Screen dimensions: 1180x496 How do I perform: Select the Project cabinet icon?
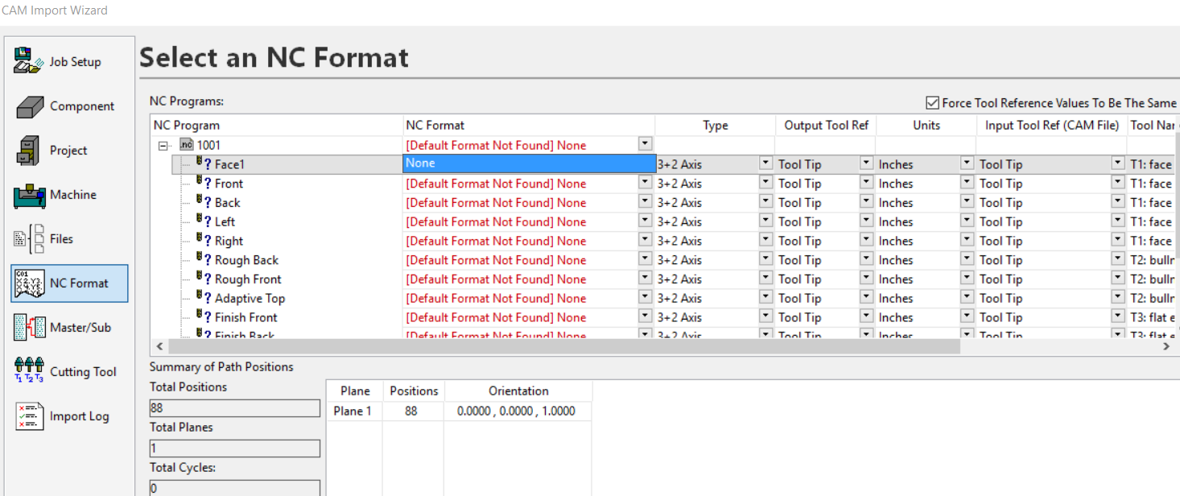[x=29, y=151]
